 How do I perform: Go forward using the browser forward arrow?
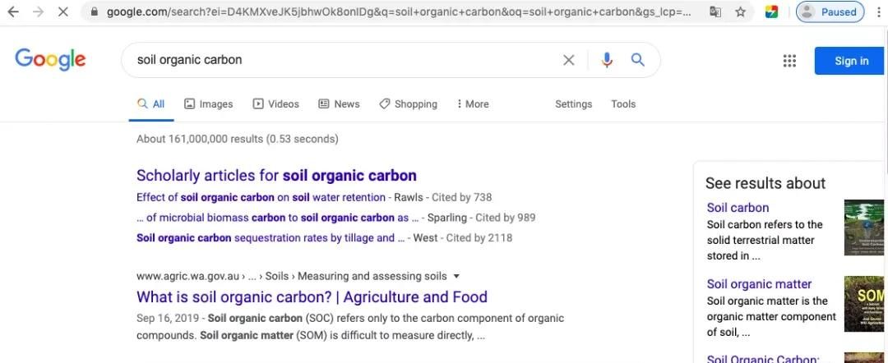point(38,11)
